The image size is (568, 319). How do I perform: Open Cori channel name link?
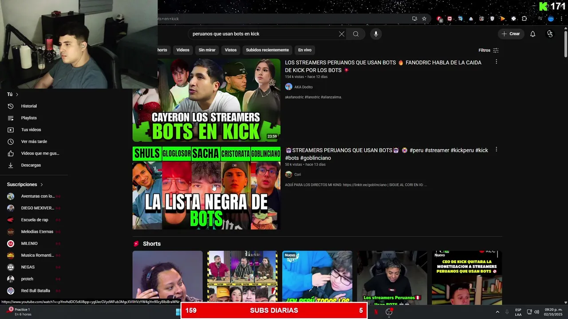click(x=298, y=175)
